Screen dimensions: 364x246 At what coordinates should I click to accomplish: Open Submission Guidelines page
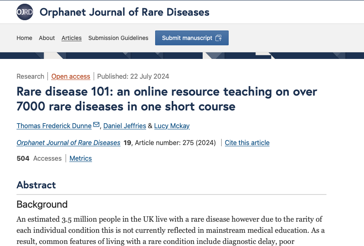(118, 38)
